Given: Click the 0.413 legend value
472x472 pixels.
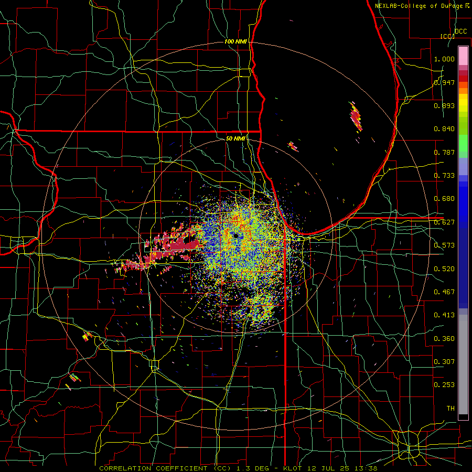Looking at the screenshot, I should 444,315.
